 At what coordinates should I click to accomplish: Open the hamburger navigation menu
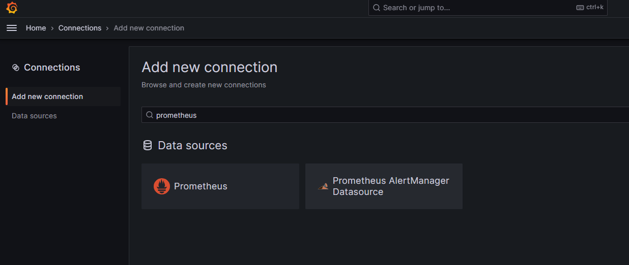point(12,28)
